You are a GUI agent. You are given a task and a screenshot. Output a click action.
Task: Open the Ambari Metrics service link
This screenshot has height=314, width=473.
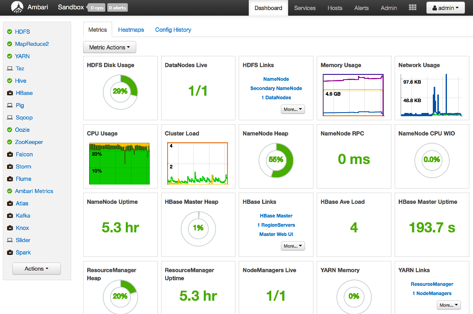pos(34,191)
